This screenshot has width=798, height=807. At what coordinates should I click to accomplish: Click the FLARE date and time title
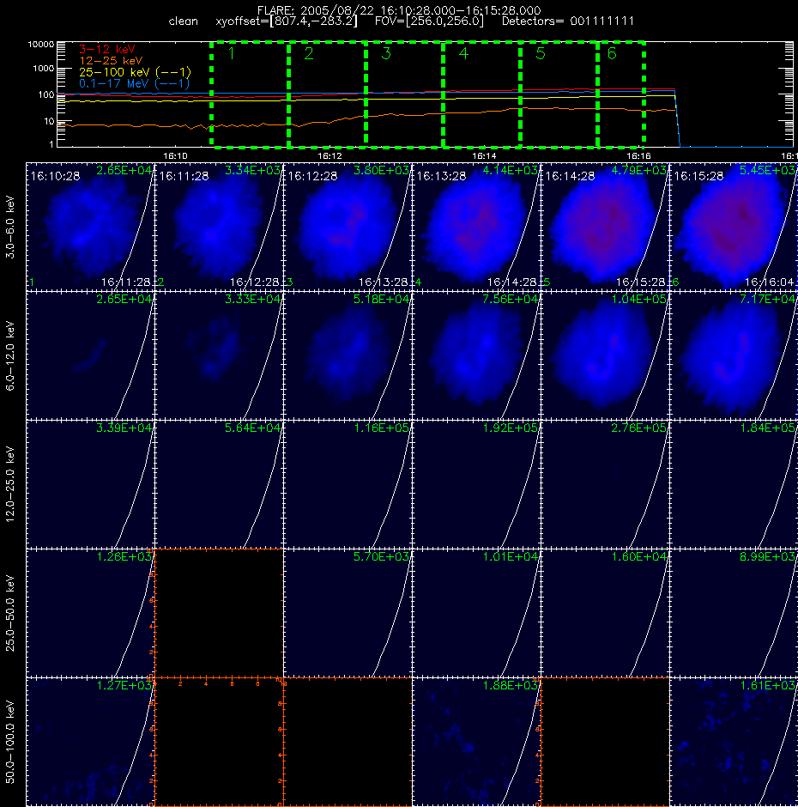(x=399, y=10)
